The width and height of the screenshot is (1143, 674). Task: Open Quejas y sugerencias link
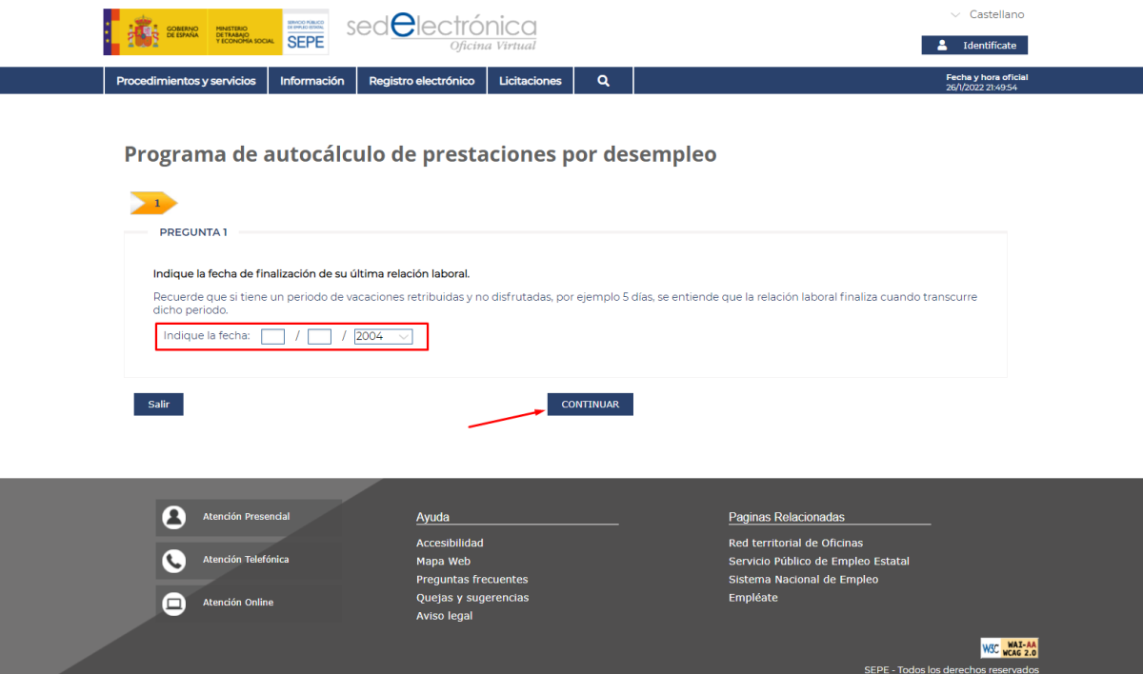472,598
